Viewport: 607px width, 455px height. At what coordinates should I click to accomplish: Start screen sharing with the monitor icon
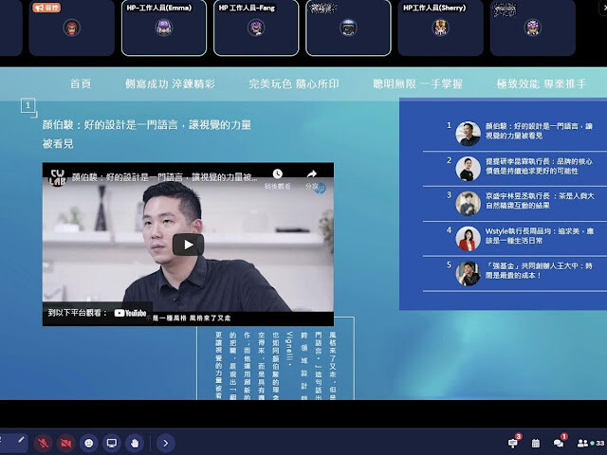112,443
